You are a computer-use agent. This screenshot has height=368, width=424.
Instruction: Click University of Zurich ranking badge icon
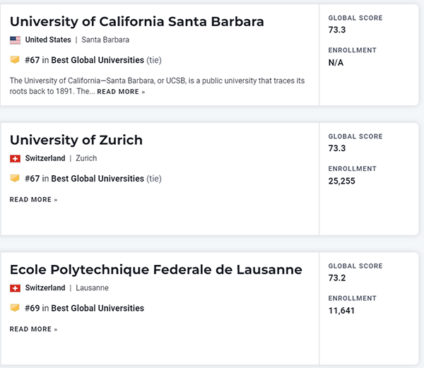15,179
